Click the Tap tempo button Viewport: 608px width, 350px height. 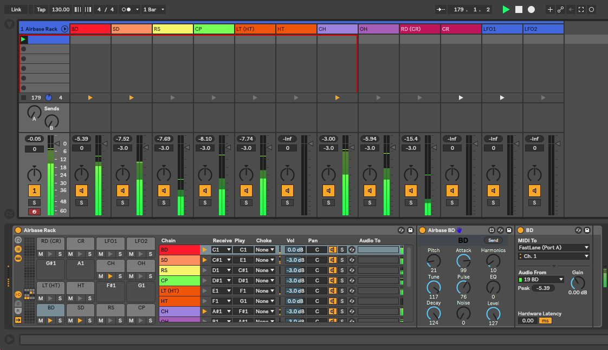click(x=41, y=10)
